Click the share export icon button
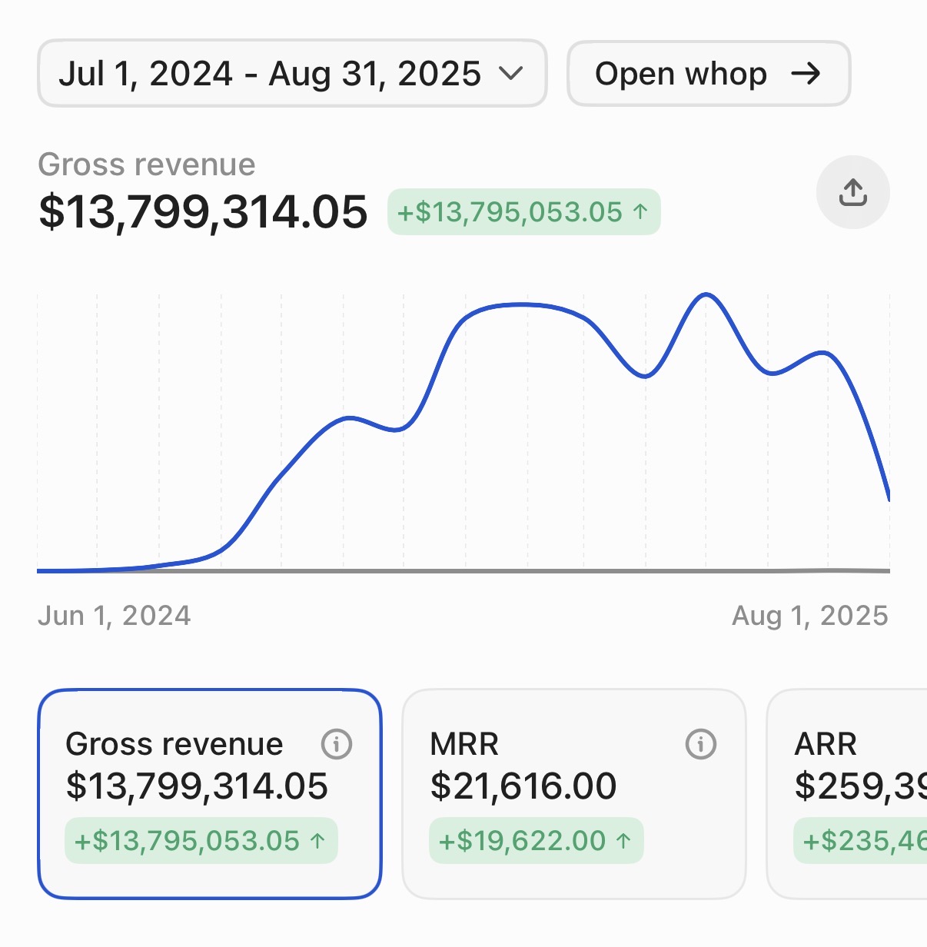 pyautogui.click(x=852, y=192)
